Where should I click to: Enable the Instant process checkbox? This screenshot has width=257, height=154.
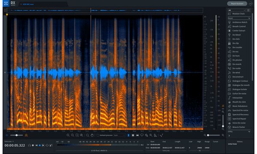click(98, 135)
